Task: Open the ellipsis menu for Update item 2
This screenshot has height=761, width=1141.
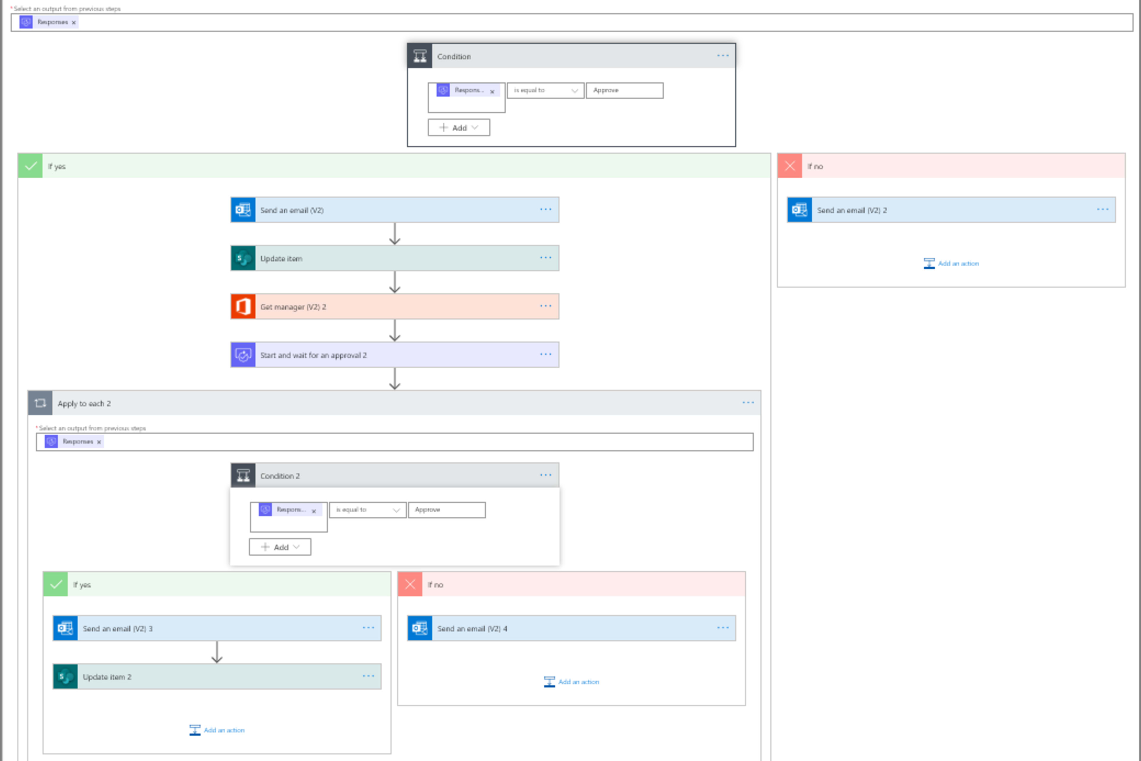Action: [368, 676]
